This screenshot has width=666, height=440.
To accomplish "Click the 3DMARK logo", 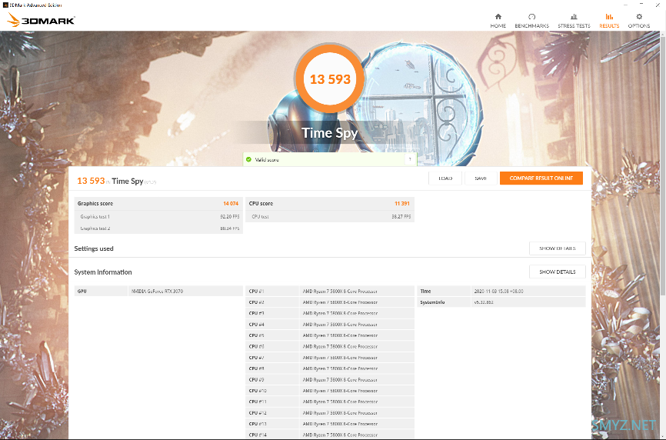I will [41, 19].
